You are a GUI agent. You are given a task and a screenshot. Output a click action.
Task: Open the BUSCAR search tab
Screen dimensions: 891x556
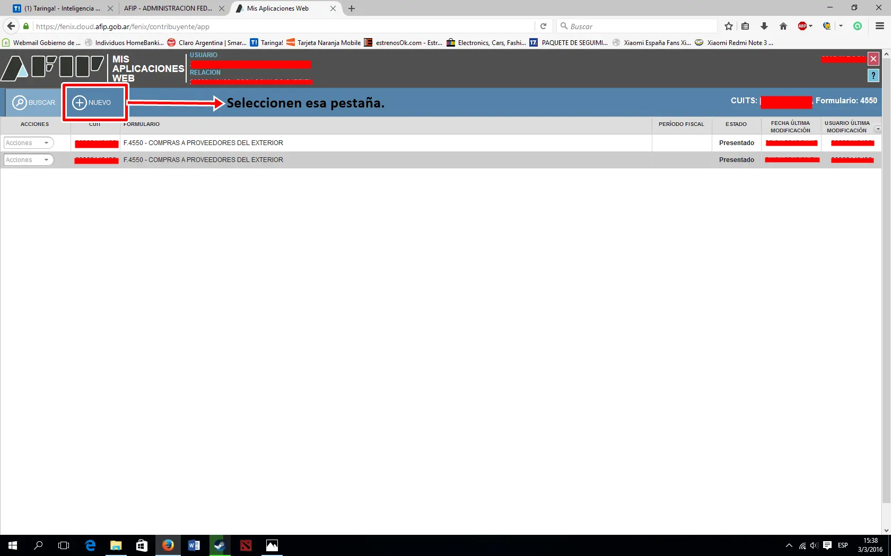[33, 102]
